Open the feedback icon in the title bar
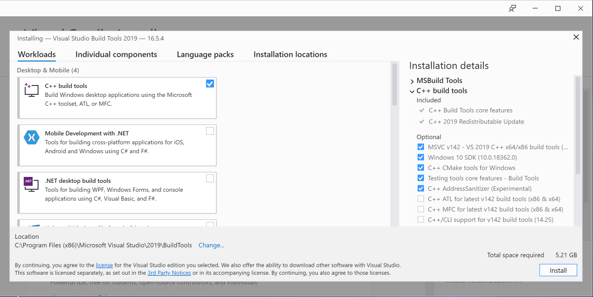The width and height of the screenshot is (593, 297). click(x=512, y=8)
